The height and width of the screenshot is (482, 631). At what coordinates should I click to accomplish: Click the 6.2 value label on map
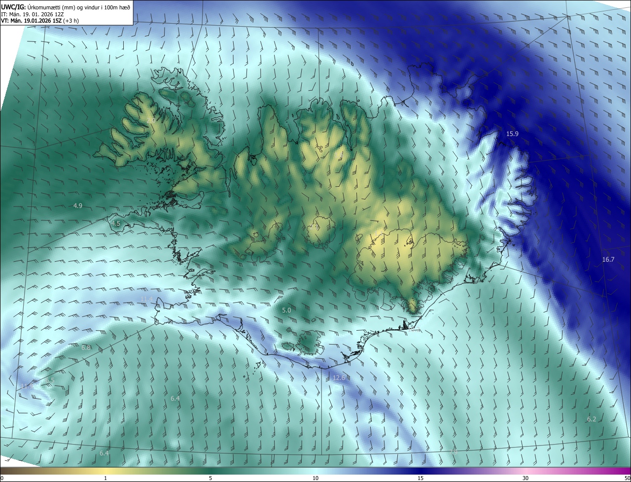point(592,419)
